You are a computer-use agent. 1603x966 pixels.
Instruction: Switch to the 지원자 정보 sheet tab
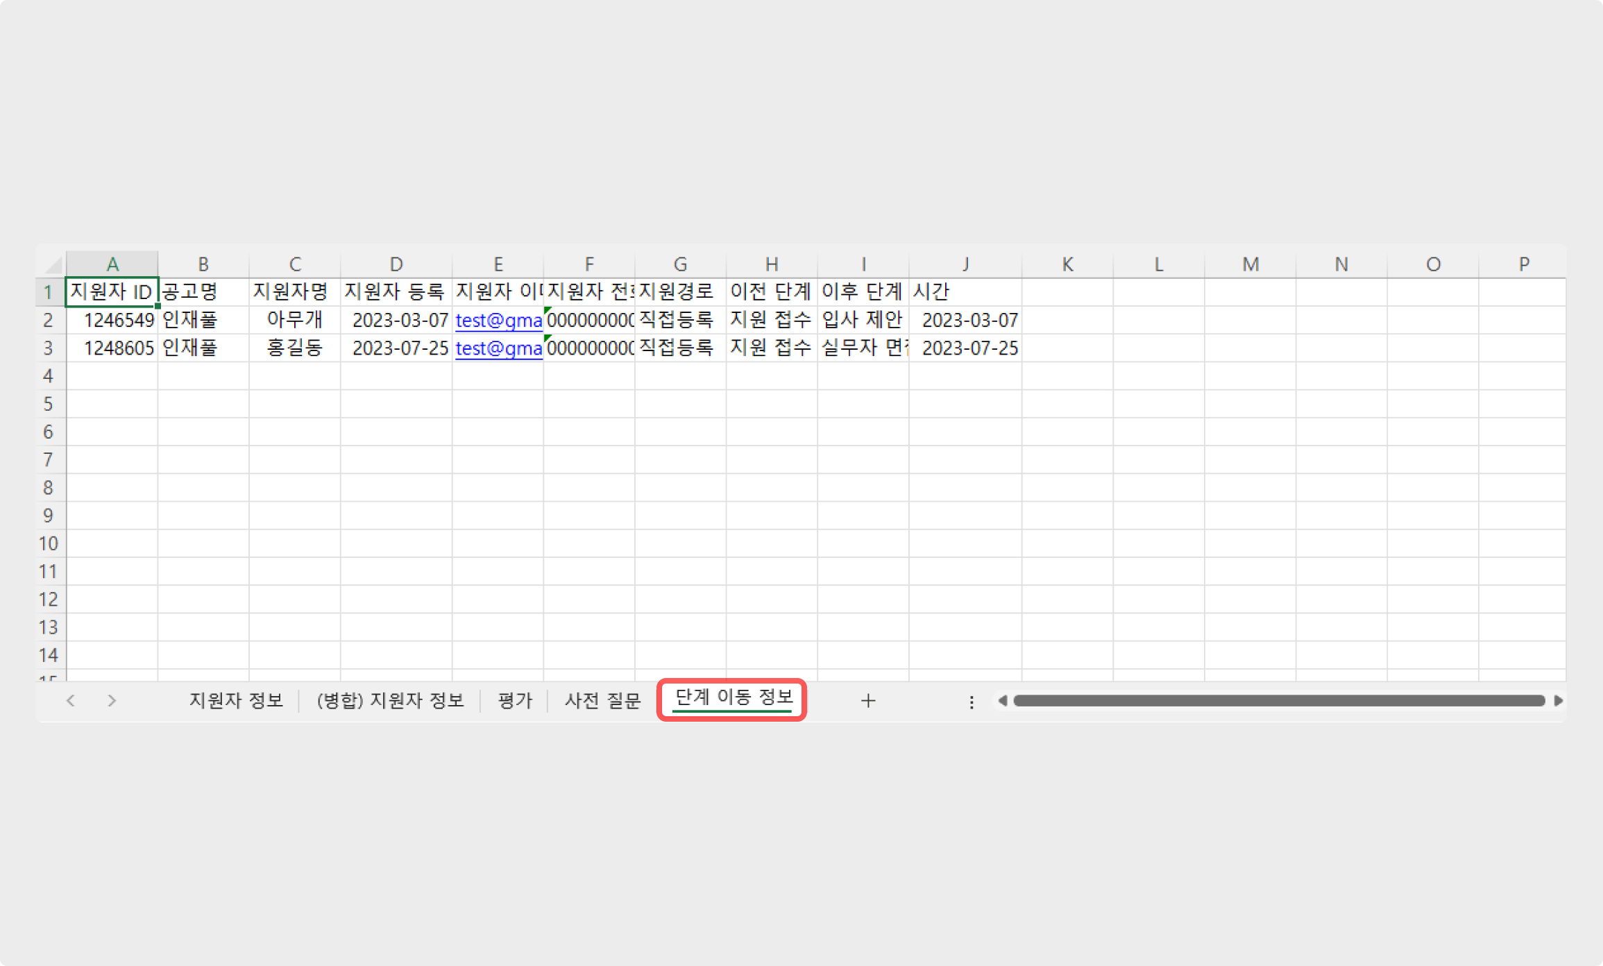236,701
